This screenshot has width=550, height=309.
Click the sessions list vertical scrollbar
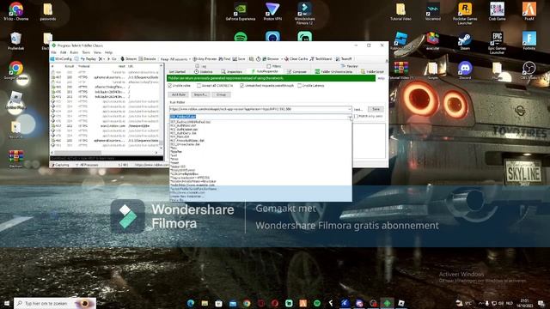click(x=162, y=106)
